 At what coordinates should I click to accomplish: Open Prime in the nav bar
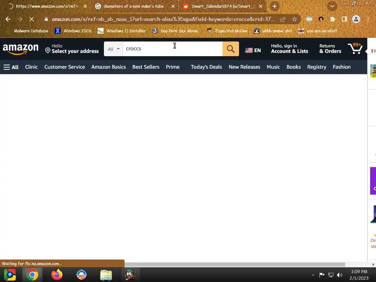coord(173,67)
